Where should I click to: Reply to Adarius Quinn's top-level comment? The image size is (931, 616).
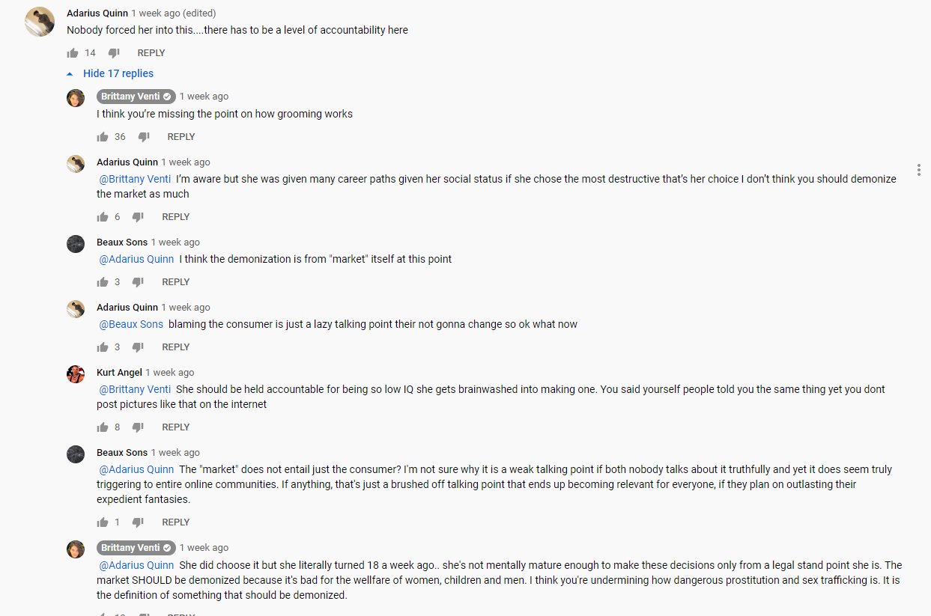(x=151, y=53)
